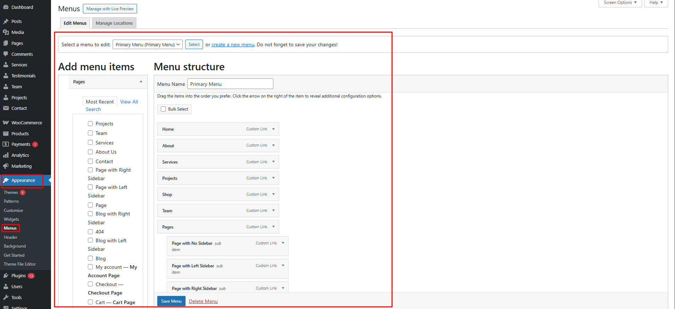Check the 404 page checkbox
The image size is (675, 309).
[x=90, y=232]
